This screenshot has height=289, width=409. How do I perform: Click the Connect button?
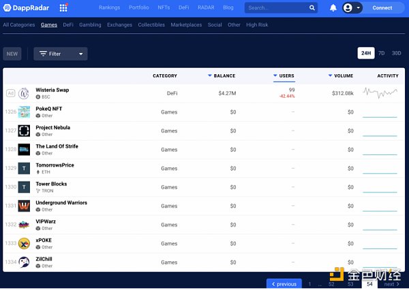(382, 7)
